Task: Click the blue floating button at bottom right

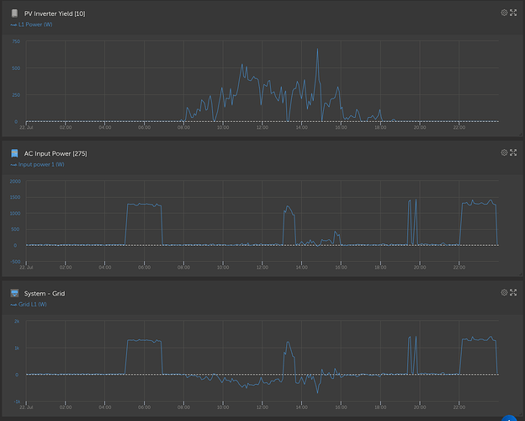Action: [509, 418]
